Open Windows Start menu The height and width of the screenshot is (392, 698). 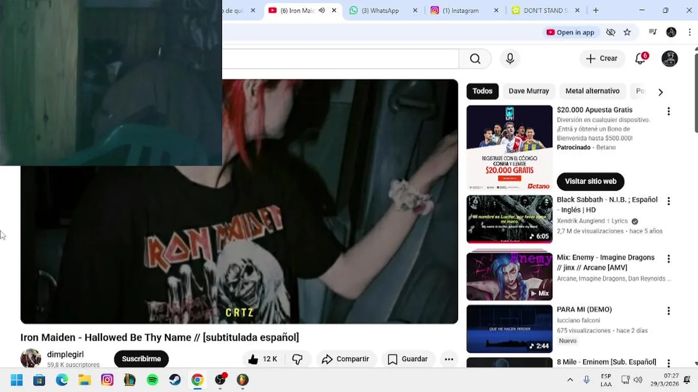[17, 380]
